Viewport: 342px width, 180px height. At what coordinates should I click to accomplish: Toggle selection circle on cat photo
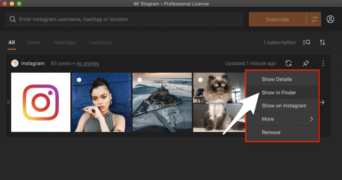click(200, 80)
